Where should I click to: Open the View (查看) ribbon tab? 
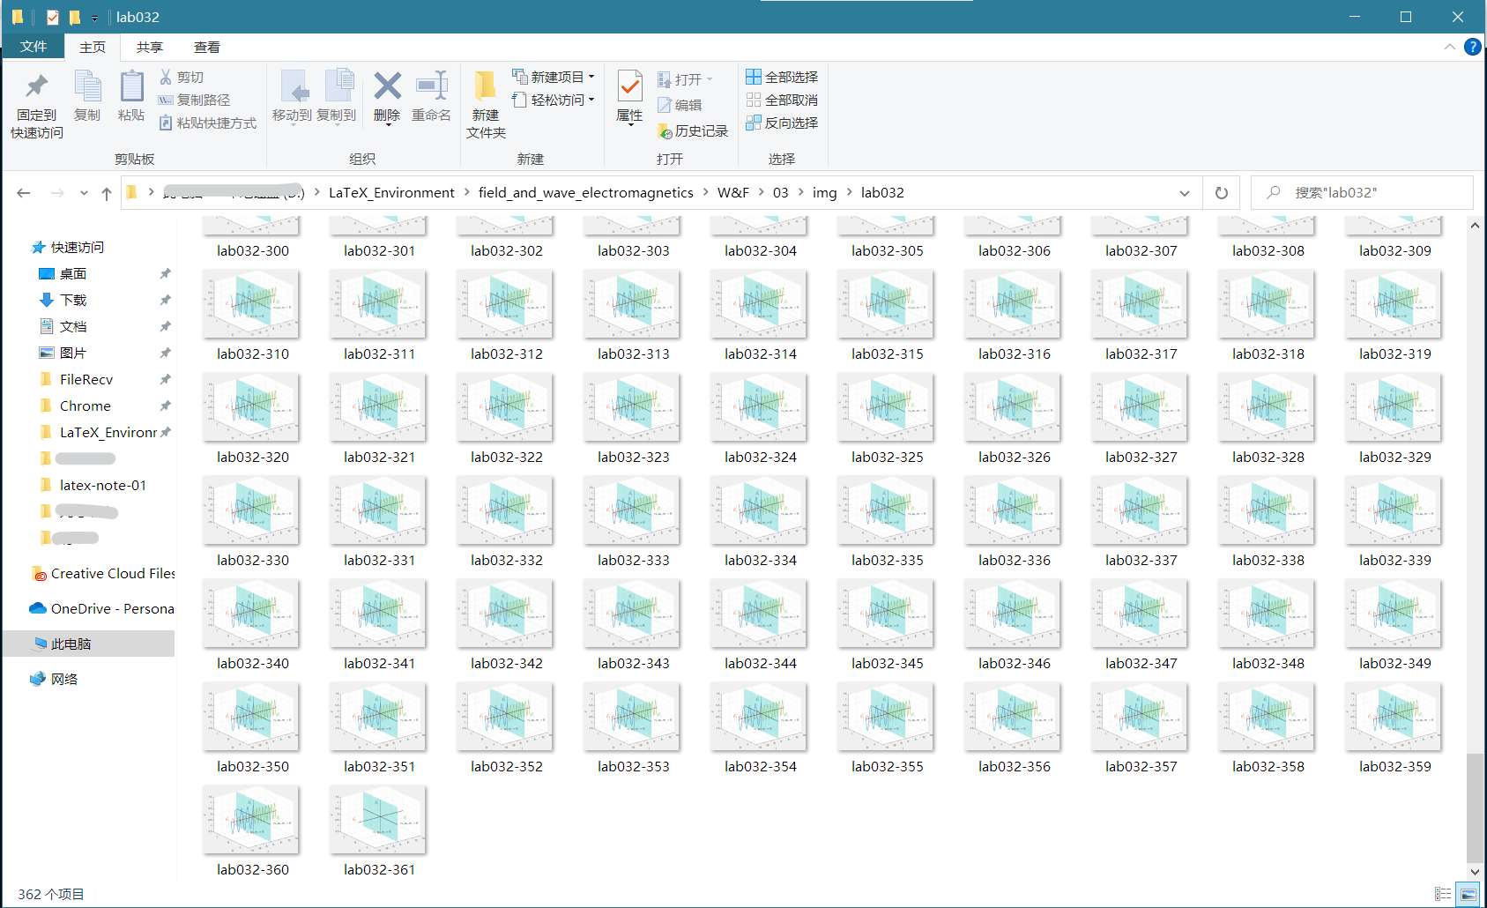207,48
